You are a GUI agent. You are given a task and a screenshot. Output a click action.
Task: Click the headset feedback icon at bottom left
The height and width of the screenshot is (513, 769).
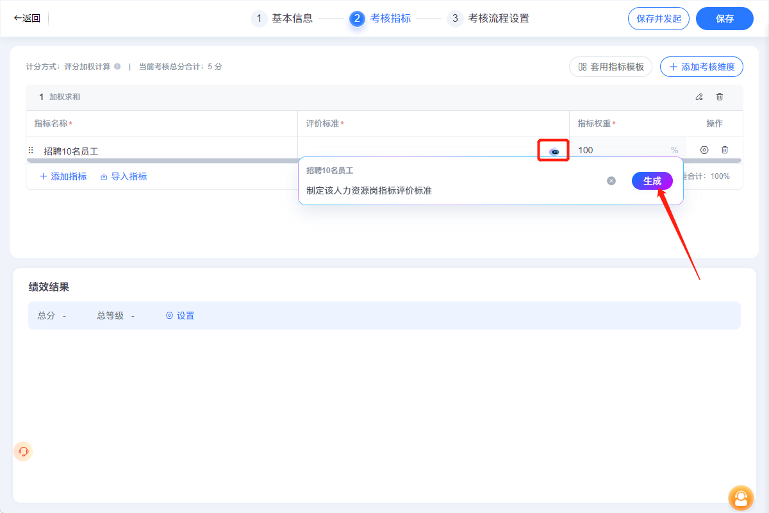coord(23,451)
